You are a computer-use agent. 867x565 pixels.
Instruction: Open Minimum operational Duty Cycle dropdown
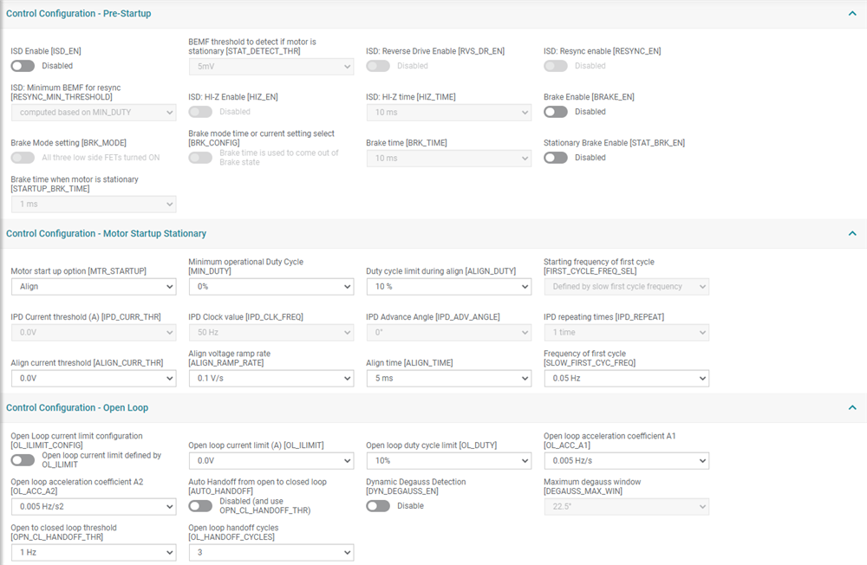click(x=271, y=287)
